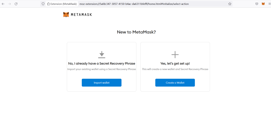Click the Extension (MetaMask) identity label
Image resolution: width=271 pixels, height=131 pixels.
click(x=62, y=4)
